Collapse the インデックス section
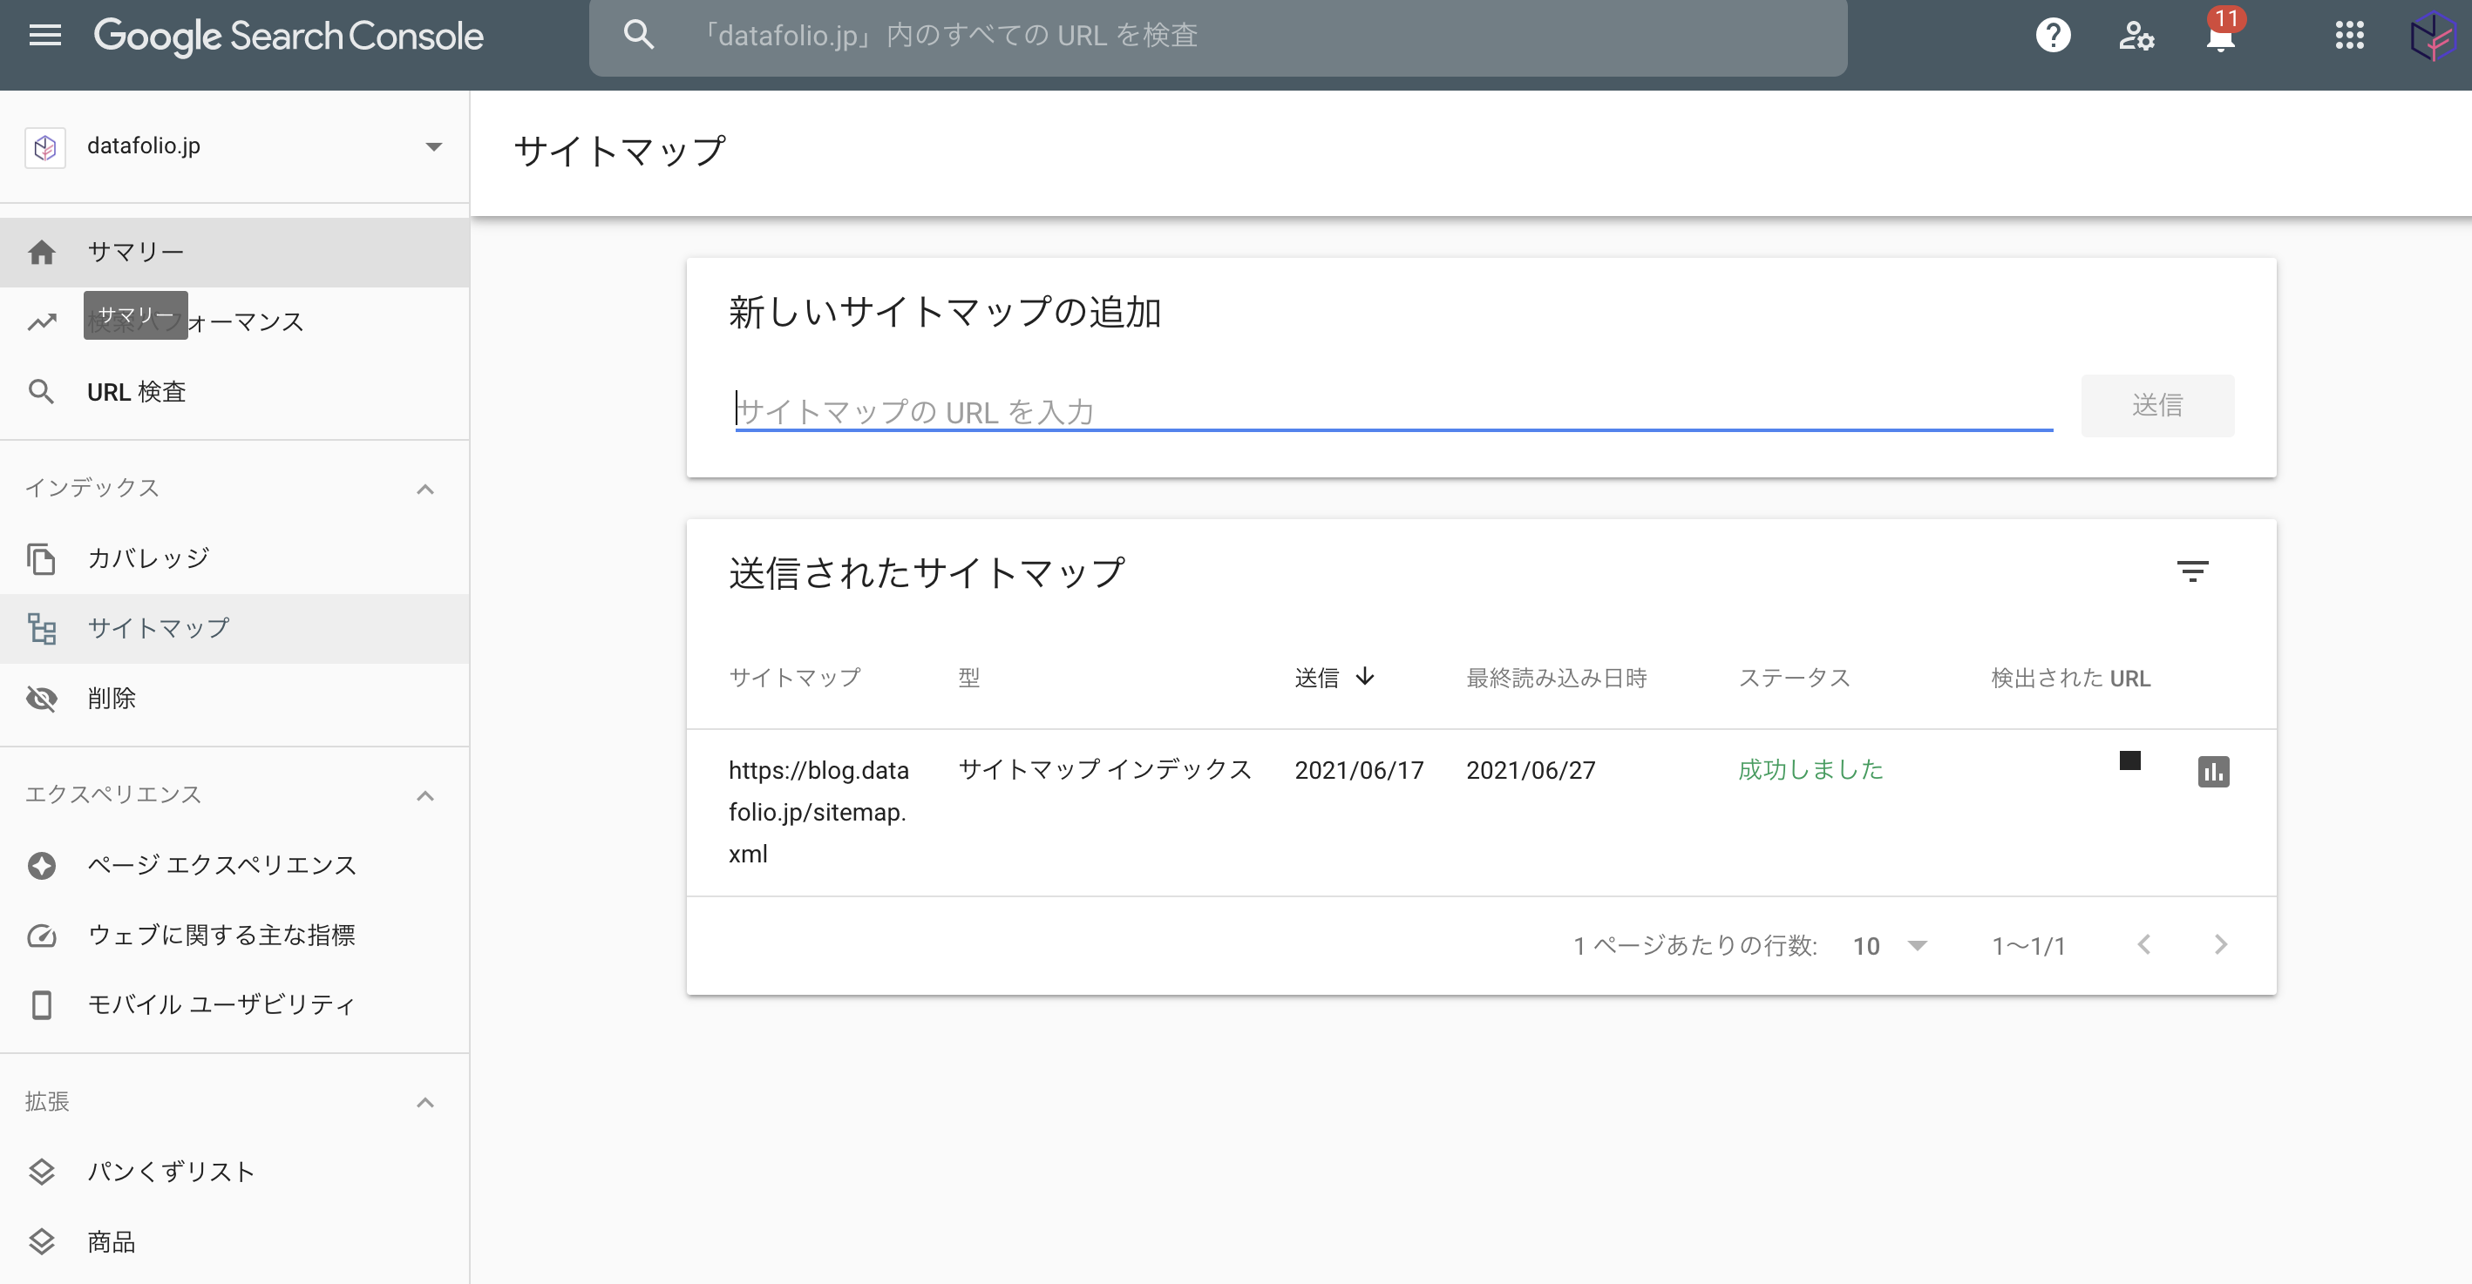The height and width of the screenshot is (1284, 2472). click(425, 489)
